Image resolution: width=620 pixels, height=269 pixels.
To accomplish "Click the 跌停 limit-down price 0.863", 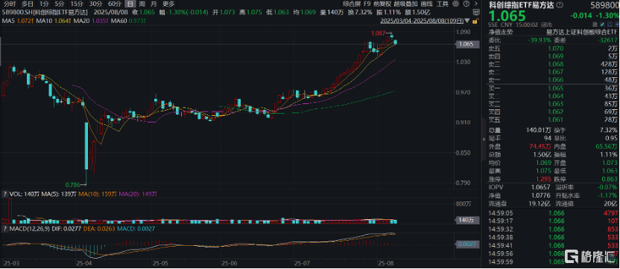I will 610,179.
